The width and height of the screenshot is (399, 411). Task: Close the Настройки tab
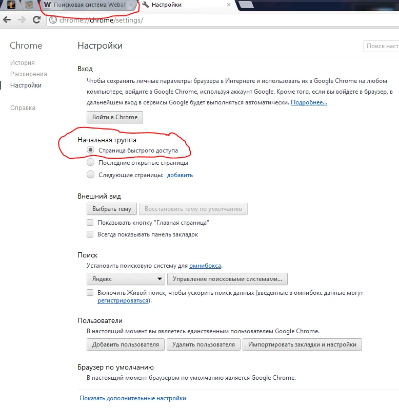(x=229, y=5)
